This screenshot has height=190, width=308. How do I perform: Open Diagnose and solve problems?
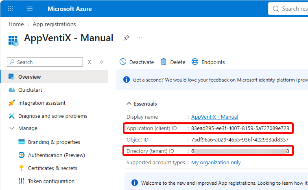click(52, 116)
